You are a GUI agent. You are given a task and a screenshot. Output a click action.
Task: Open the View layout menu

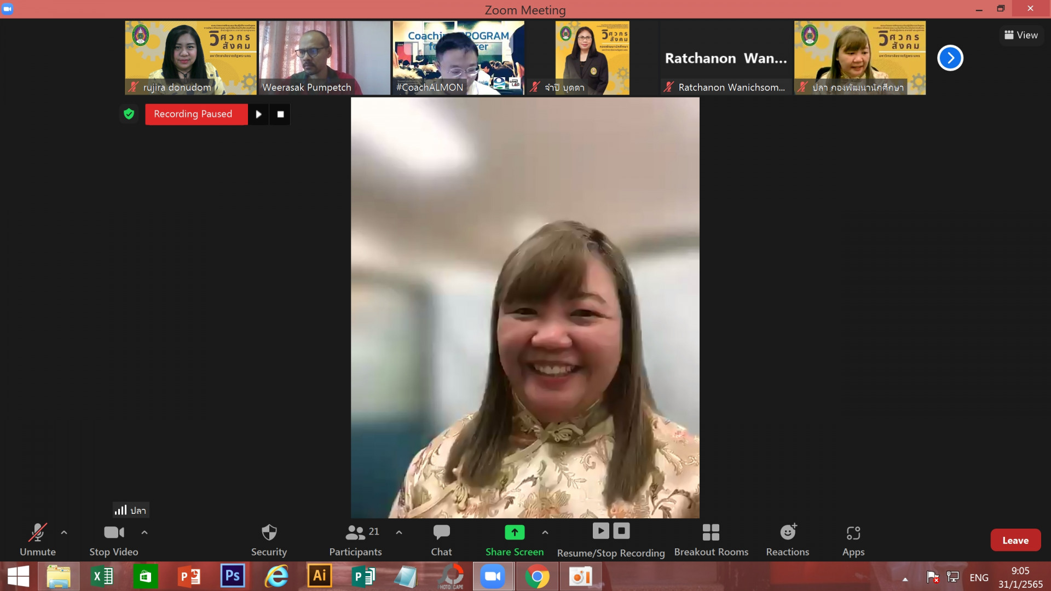click(x=1021, y=35)
